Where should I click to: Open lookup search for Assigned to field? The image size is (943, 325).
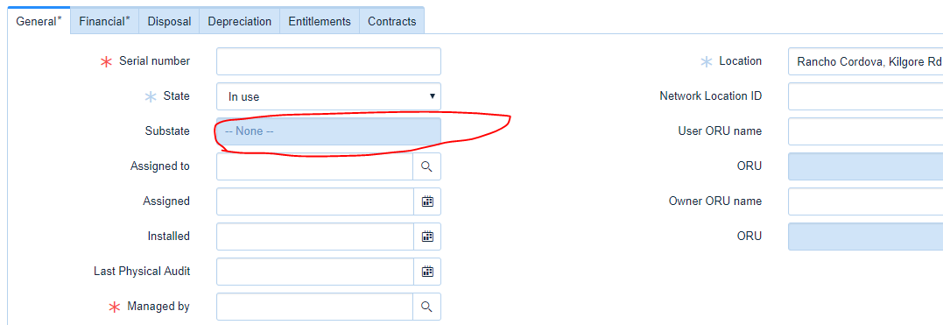[x=427, y=166]
